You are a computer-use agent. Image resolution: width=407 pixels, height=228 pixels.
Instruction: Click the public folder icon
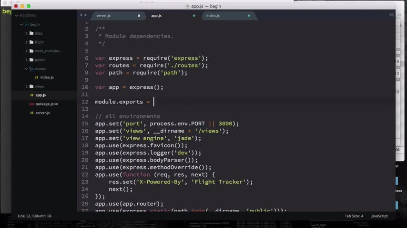31,60
